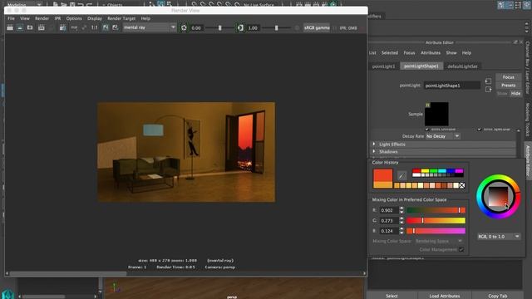Click the Redo Previous Render icon
The image size is (532, 299).
(10, 27)
